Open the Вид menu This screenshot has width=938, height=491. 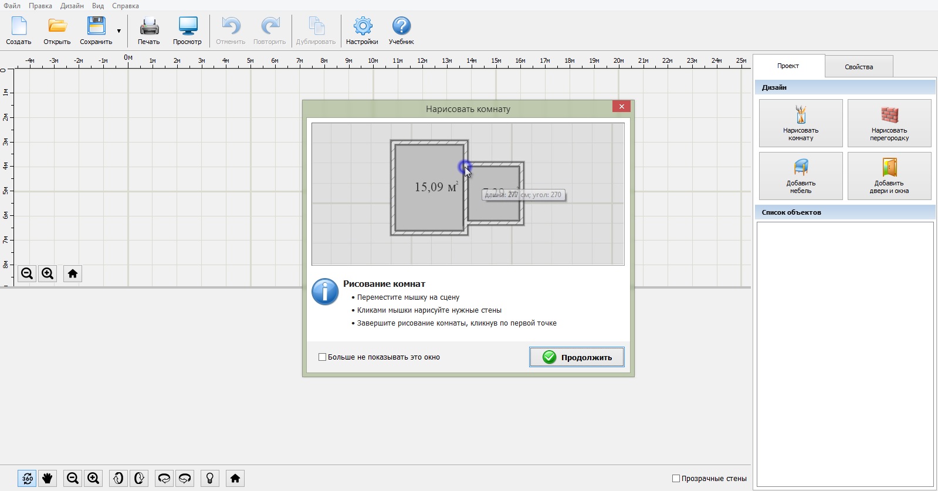tap(98, 6)
